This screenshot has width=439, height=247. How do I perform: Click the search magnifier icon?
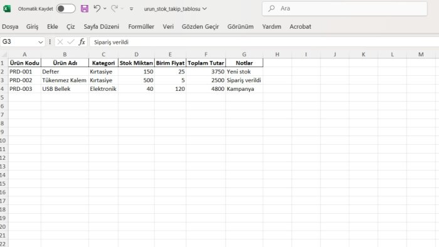[272, 8]
